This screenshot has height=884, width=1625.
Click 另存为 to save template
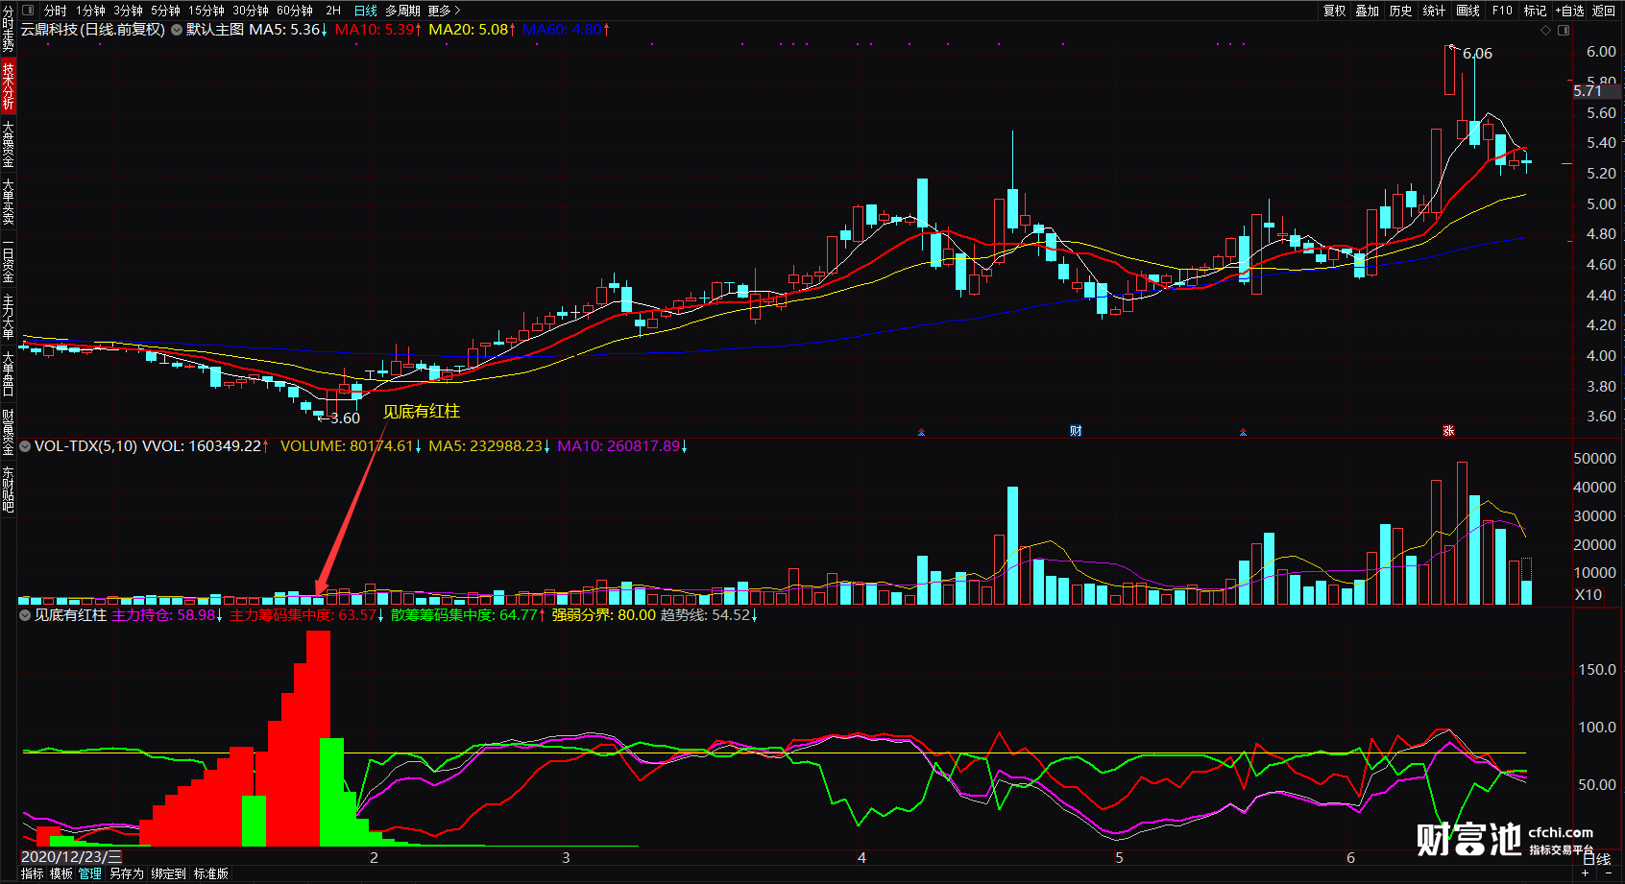point(126,873)
